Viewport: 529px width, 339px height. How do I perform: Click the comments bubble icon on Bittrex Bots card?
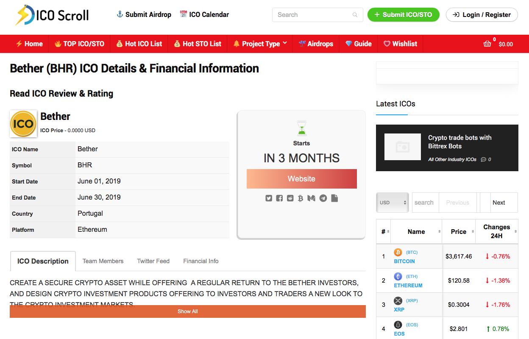(x=483, y=160)
